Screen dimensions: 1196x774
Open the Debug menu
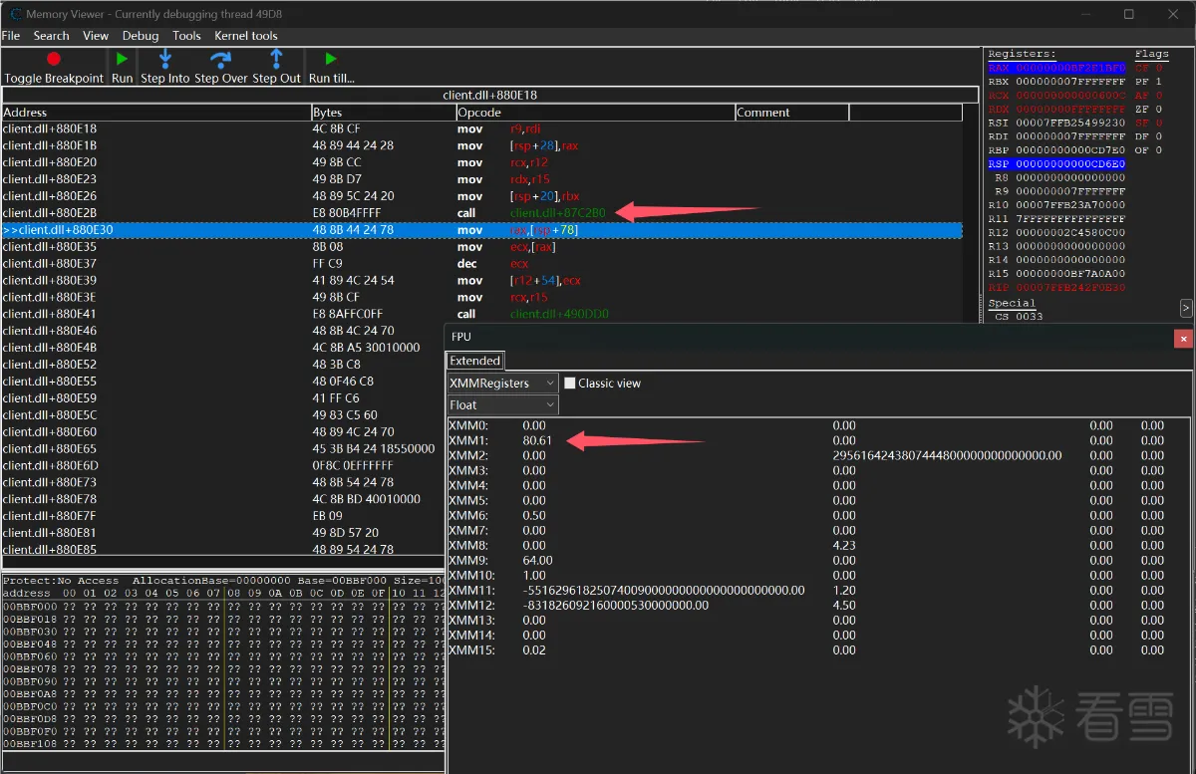click(x=141, y=36)
